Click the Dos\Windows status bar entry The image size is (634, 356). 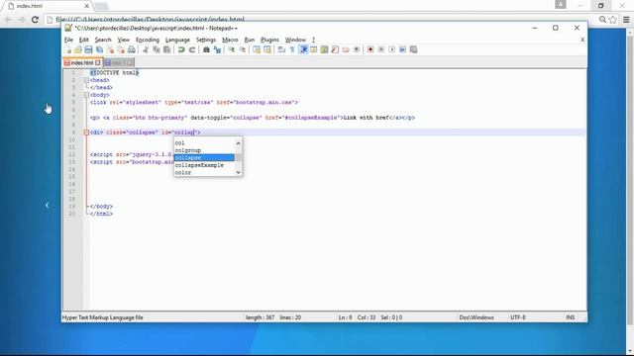[476, 317]
